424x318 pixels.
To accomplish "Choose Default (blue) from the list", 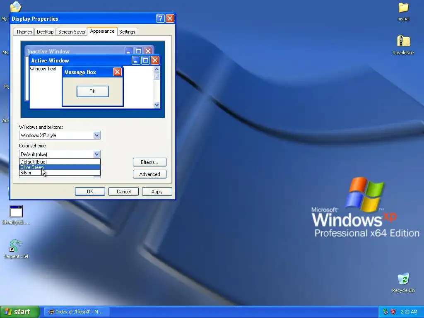I will point(60,162).
